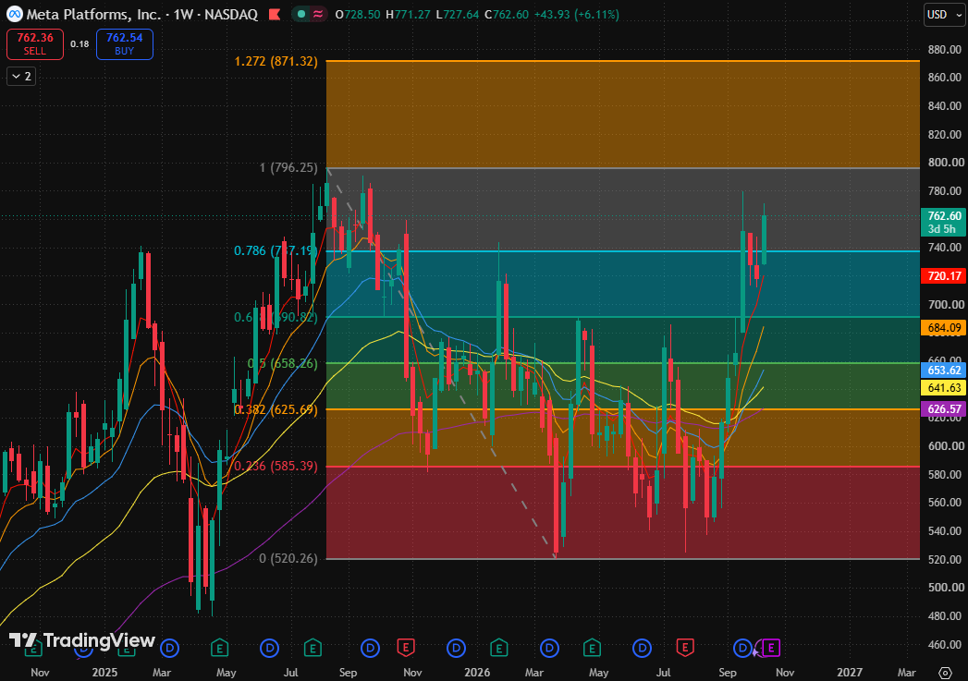
Task: Click the high value H771.27
Action: [x=408, y=14]
